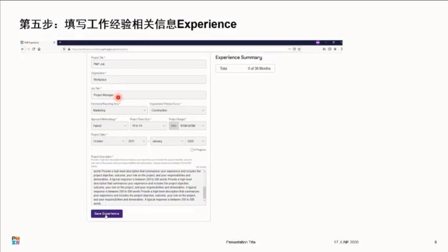Click the USD currency toggle in Project Budget
This screenshot has width=448, height=252.
tap(173, 126)
